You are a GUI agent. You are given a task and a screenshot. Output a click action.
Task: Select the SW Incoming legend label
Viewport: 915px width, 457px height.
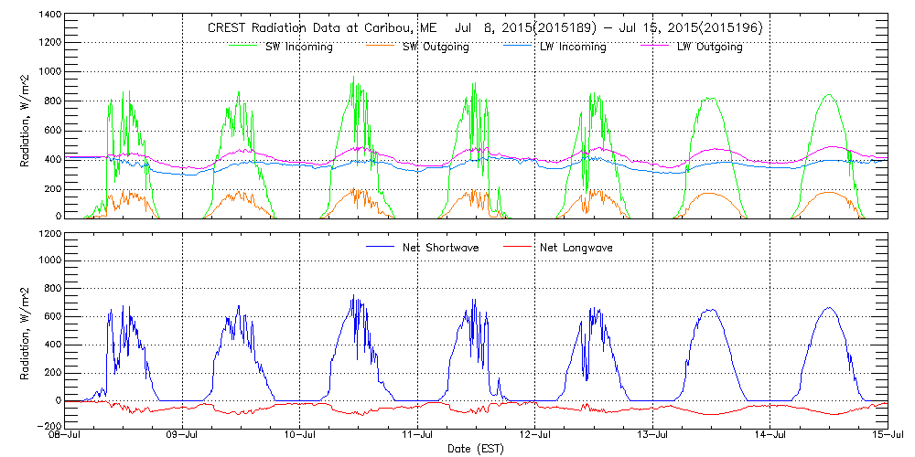[296, 47]
